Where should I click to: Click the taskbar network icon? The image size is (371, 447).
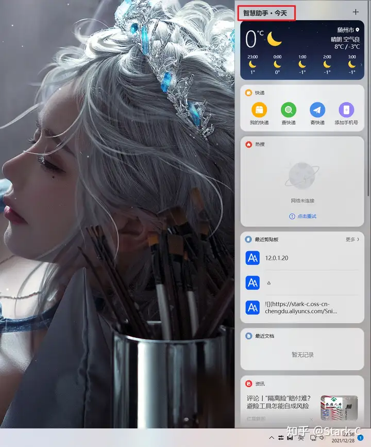point(313,438)
